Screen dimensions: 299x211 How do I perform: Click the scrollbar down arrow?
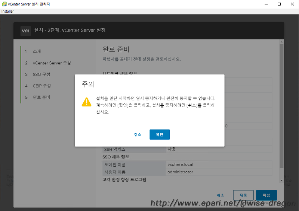point(281,180)
